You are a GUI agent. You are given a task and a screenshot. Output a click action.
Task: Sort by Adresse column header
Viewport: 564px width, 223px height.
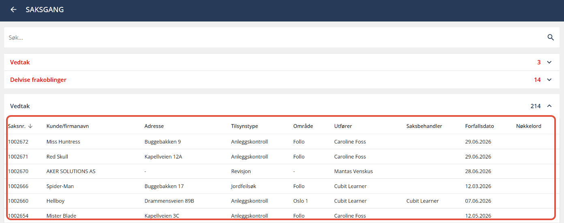tap(154, 126)
